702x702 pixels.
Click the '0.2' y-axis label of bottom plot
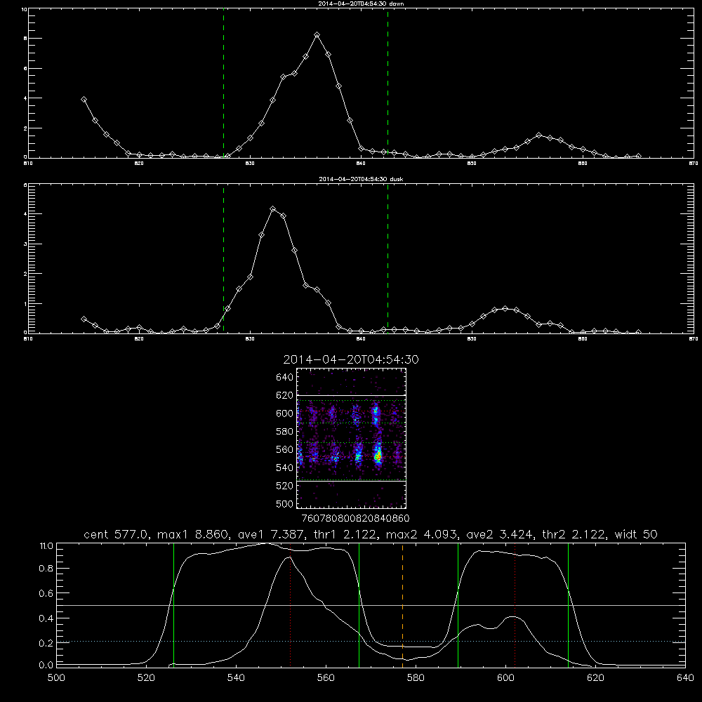46,643
